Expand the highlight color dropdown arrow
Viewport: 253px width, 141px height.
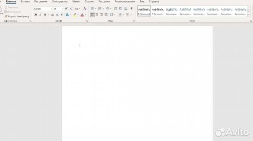78,15
